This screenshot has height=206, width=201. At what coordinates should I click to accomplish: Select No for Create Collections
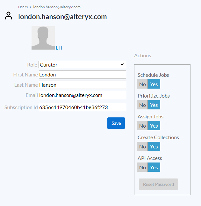click(x=142, y=147)
